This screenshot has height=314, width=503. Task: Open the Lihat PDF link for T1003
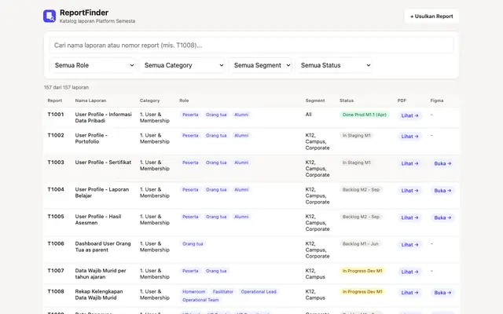click(x=409, y=163)
